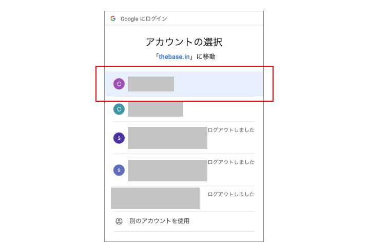This screenshot has height=242, width=368.
Task: Open the thebase.in link
Action: 174,57
